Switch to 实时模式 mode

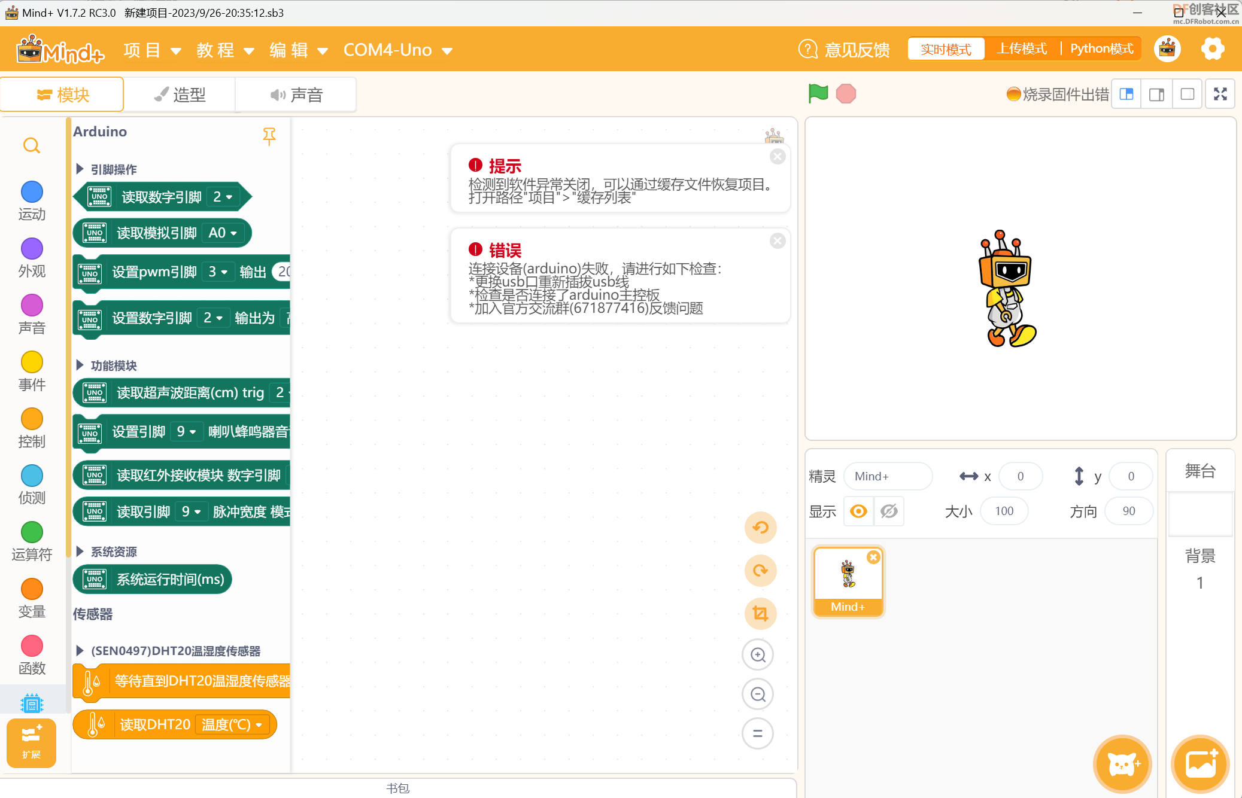(x=946, y=49)
